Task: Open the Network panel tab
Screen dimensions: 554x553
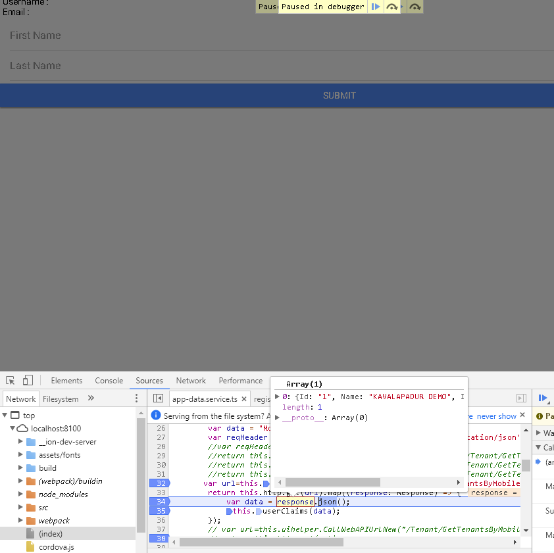Action: (x=191, y=381)
